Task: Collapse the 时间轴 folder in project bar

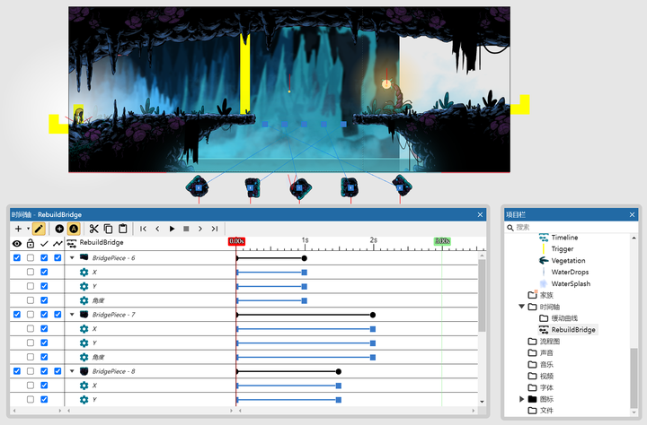Action: 521,307
